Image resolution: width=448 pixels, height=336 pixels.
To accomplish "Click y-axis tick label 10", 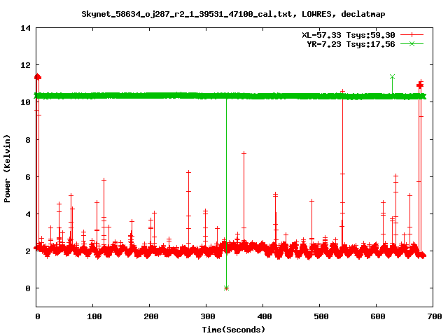I will (x=25, y=102).
